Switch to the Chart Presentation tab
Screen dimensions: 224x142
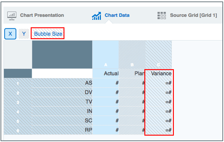click(42, 15)
